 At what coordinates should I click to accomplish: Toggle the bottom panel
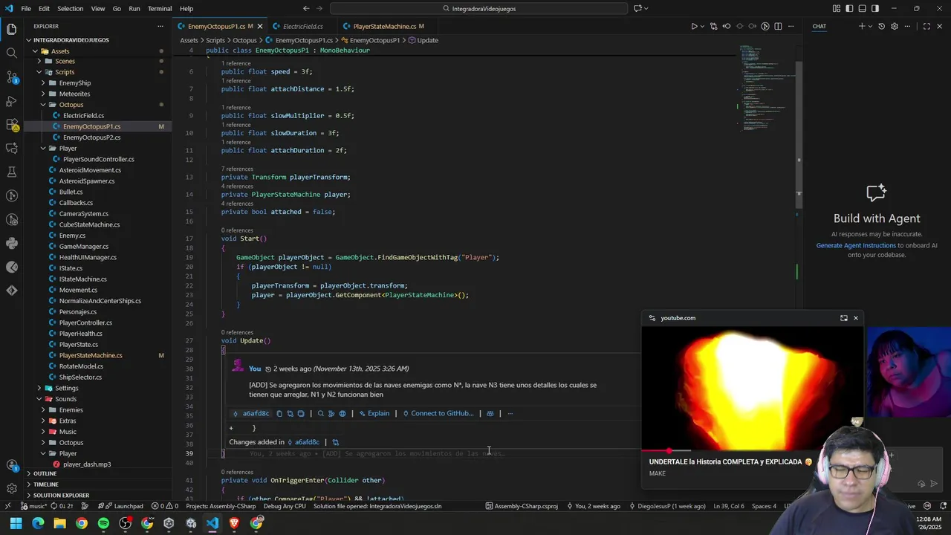[x=863, y=8]
